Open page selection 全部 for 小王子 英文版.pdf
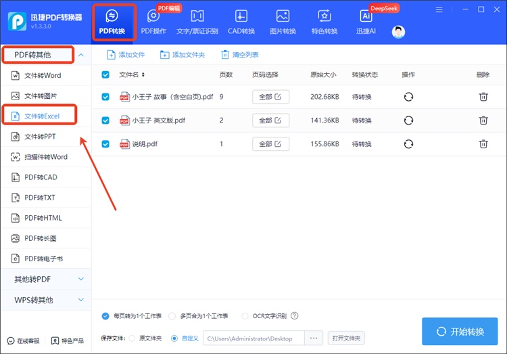The width and height of the screenshot is (507, 354). 270,120
